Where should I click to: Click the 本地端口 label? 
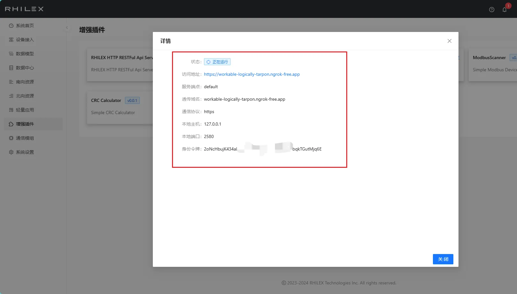click(192, 136)
